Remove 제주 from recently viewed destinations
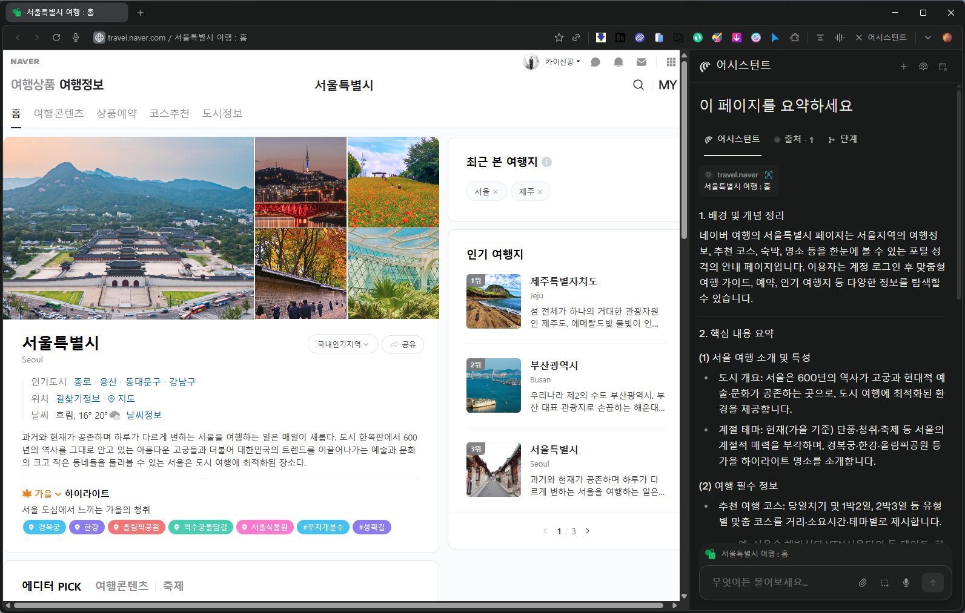The height and width of the screenshot is (613, 965). pos(540,192)
